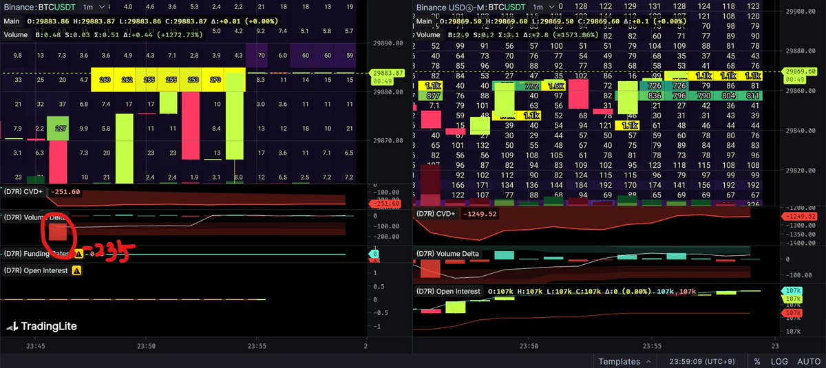Click the (D7R) CVD+ label in left chart

click(23, 192)
